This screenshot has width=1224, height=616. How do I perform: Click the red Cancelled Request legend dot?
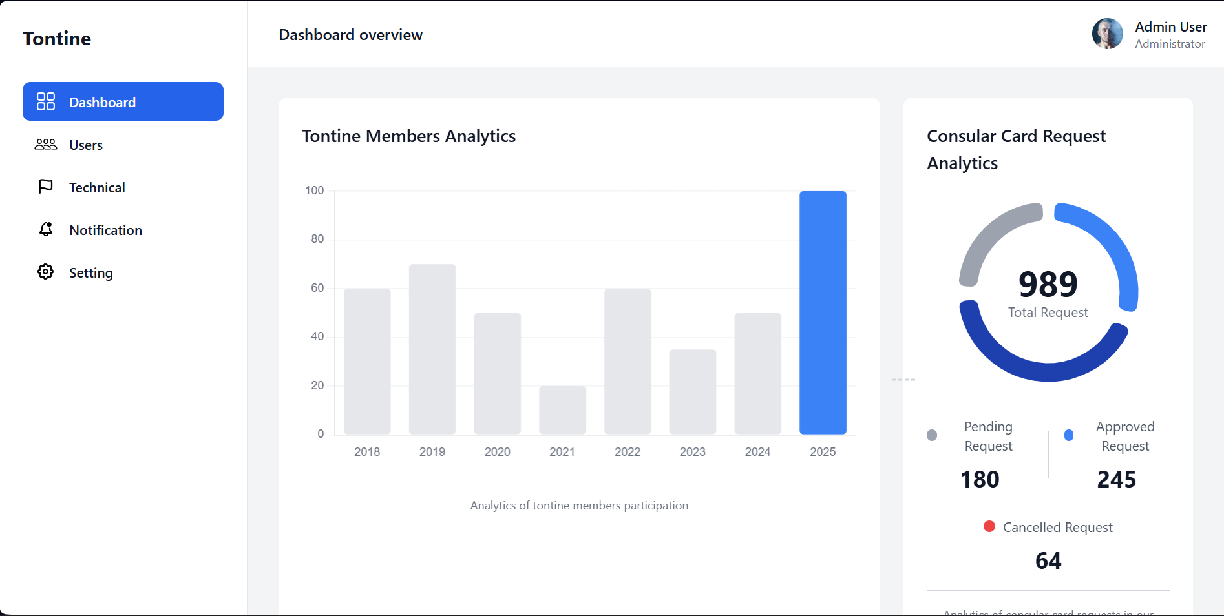989,526
